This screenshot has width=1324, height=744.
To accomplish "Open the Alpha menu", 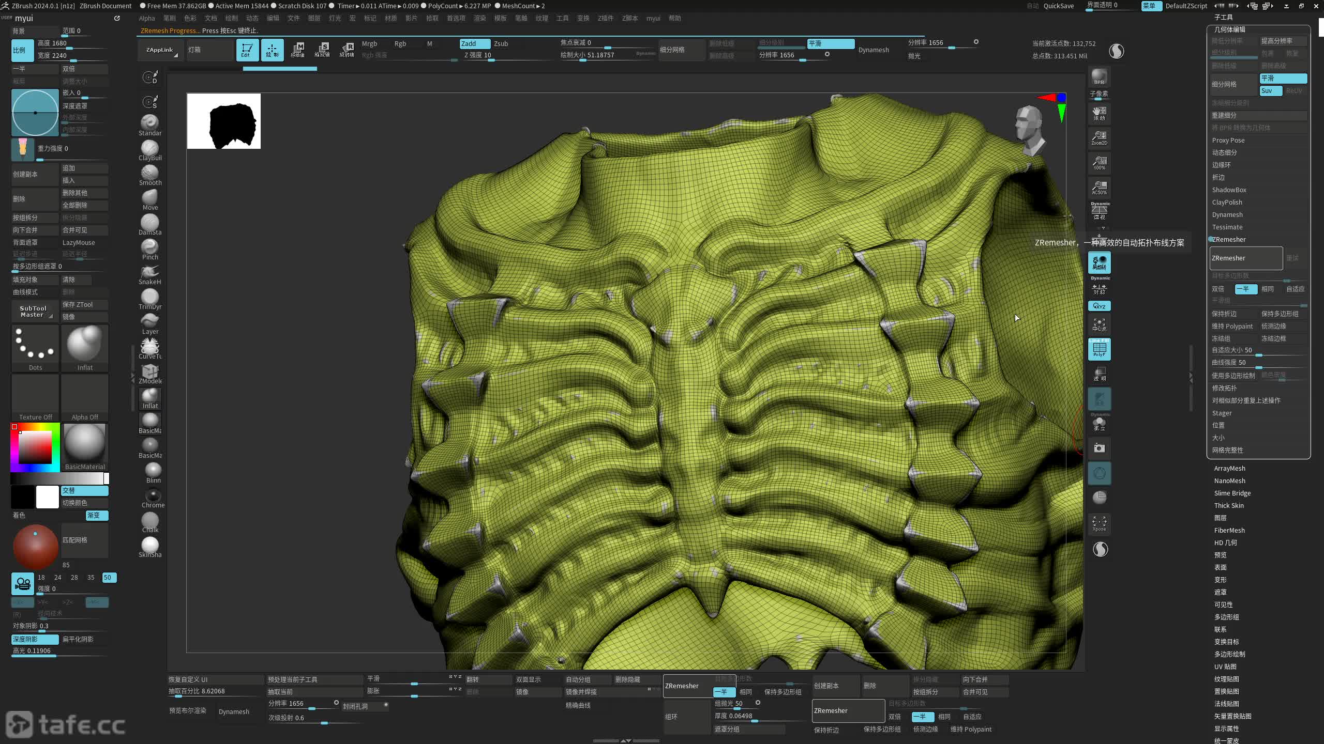I will point(147,18).
